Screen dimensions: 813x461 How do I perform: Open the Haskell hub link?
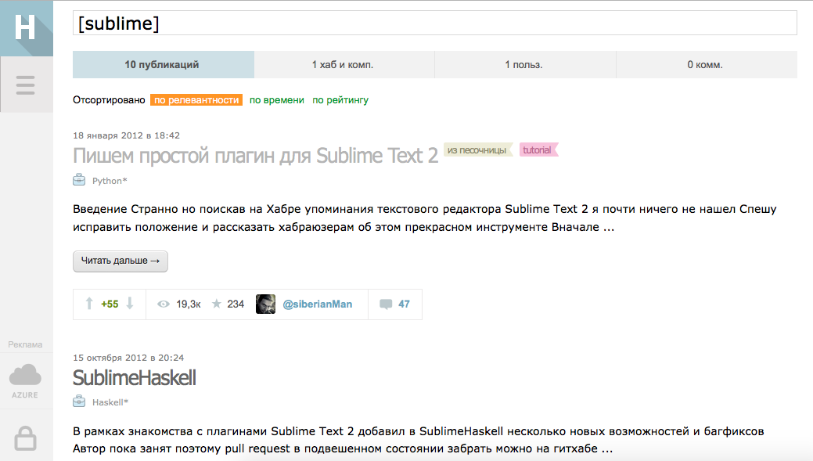(110, 402)
